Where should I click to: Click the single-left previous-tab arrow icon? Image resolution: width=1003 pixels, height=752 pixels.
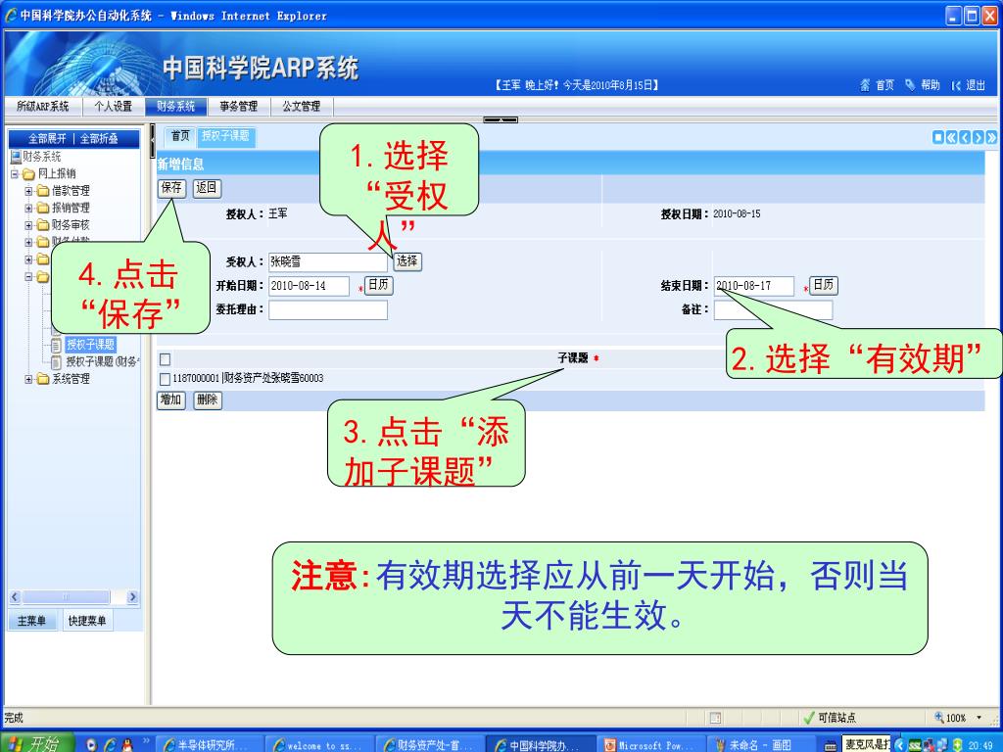965,137
